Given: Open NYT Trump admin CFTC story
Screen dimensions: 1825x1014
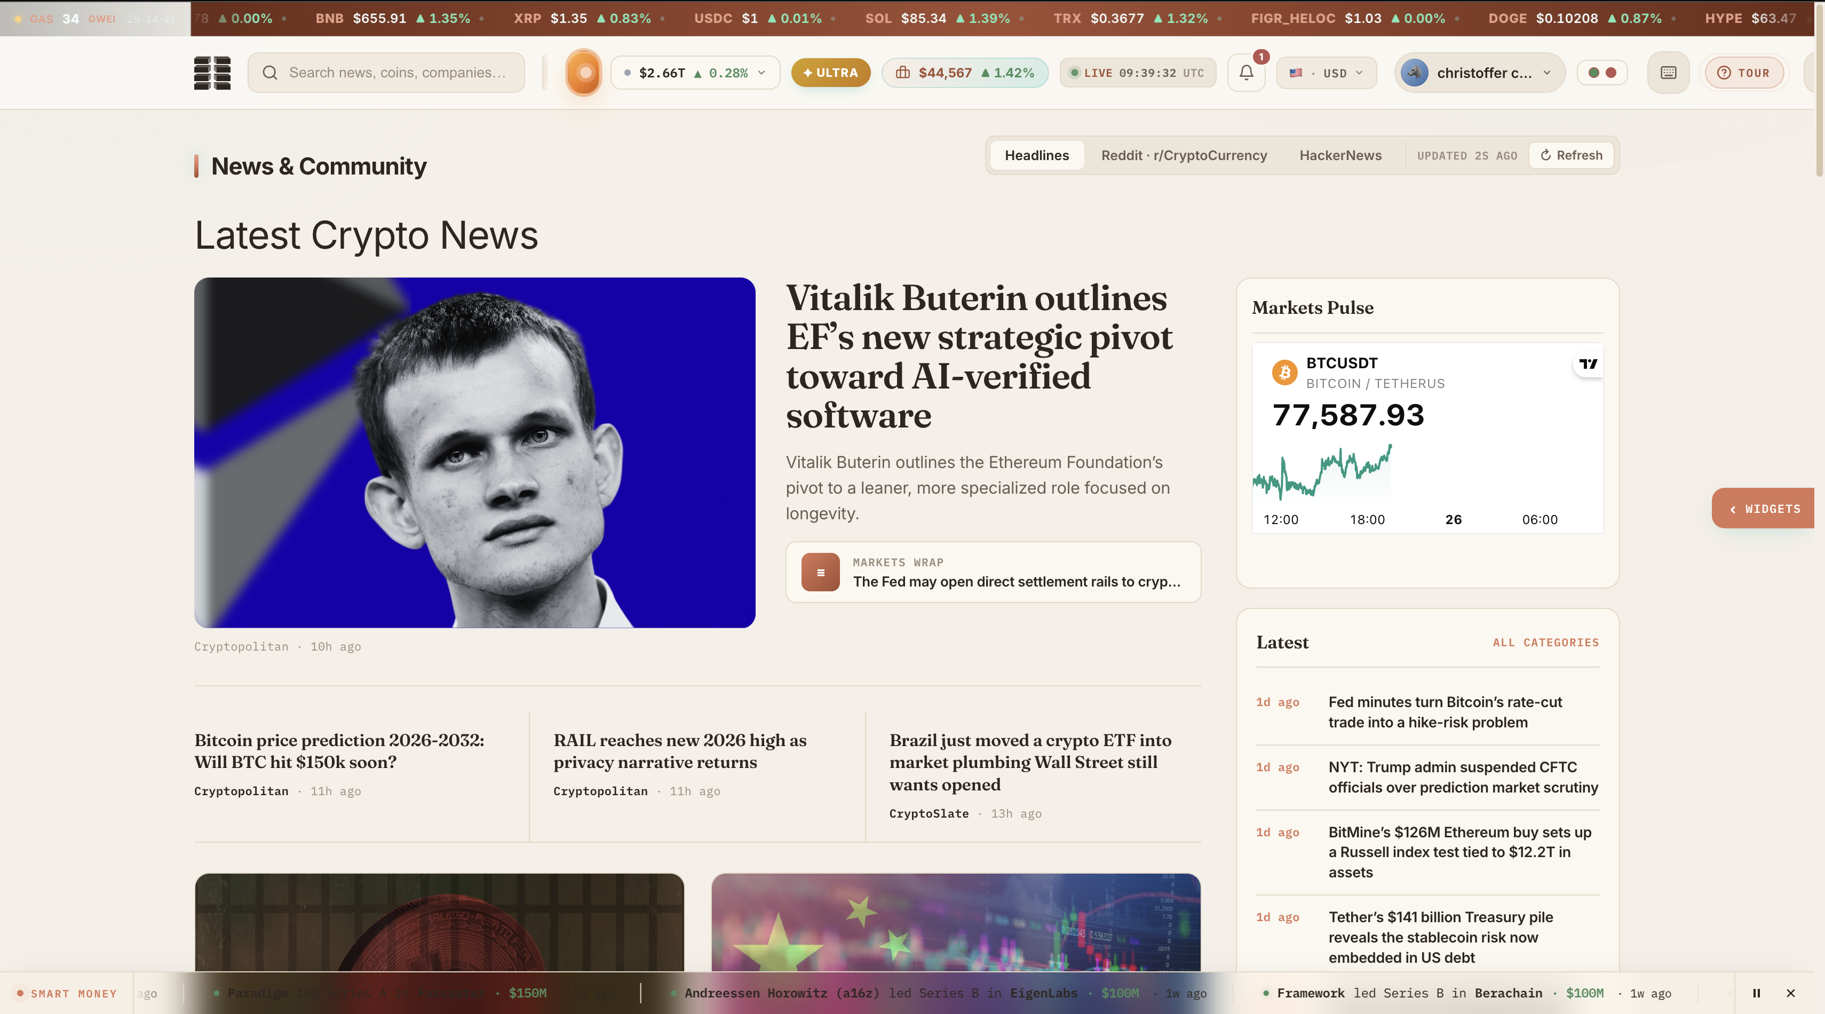Looking at the screenshot, I should (x=1463, y=778).
